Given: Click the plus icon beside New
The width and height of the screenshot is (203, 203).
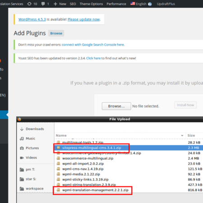Looking at the screenshot, I should point(55,4).
